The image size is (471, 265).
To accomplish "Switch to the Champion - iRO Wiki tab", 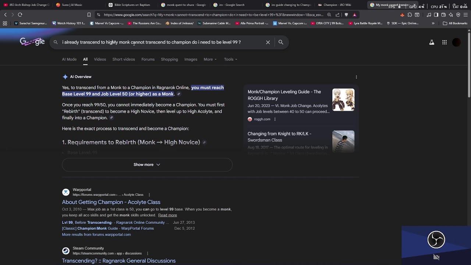I will pos(340,5).
